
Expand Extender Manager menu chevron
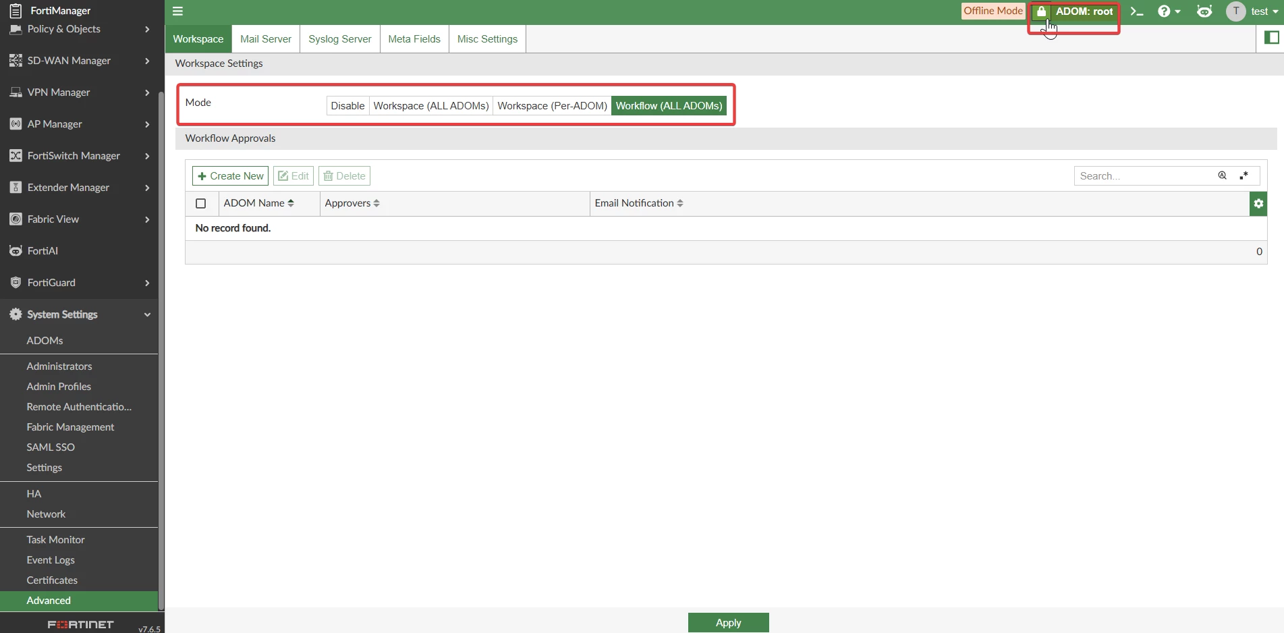click(147, 188)
